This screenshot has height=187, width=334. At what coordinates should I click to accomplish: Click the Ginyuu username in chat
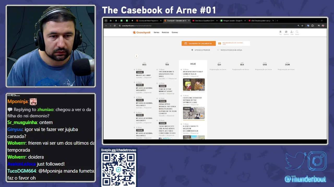pyautogui.click(x=15, y=129)
